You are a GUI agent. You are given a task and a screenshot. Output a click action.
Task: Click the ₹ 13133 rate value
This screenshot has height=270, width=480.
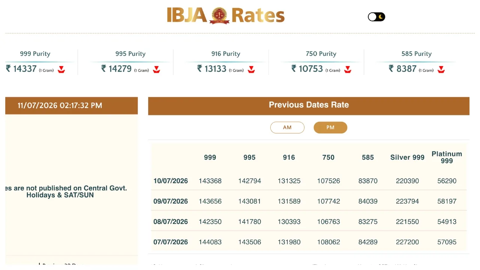pos(212,69)
